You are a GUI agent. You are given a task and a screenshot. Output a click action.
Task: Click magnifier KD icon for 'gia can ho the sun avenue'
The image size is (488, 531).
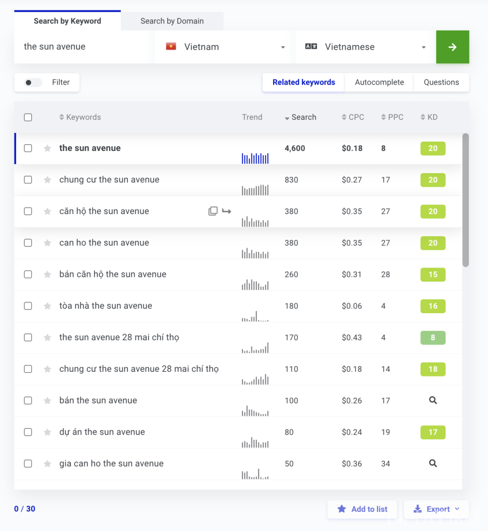click(x=433, y=464)
